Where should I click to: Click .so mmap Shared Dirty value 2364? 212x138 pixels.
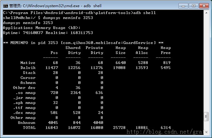pyautogui.click(x=75, y=93)
